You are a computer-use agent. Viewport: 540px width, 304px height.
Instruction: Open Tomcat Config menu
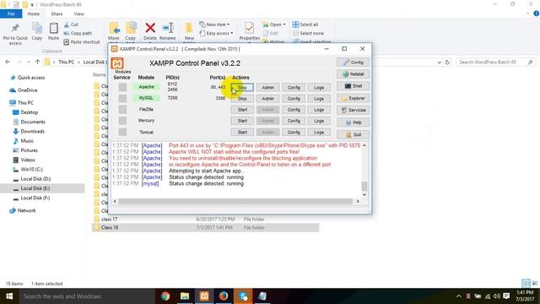click(294, 132)
